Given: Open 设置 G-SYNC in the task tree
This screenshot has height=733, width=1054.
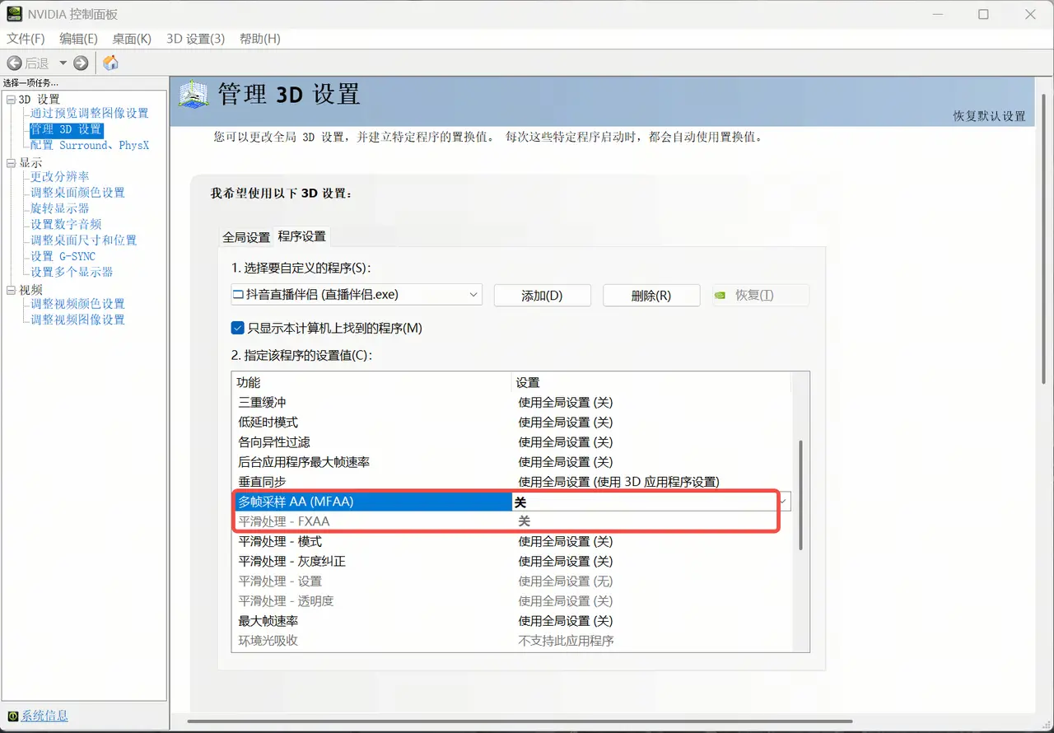Looking at the screenshot, I should [63, 256].
